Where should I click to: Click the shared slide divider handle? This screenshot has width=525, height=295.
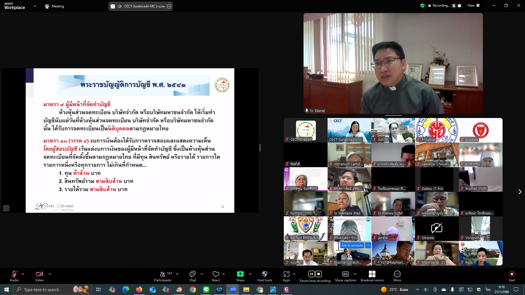[260, 148]
